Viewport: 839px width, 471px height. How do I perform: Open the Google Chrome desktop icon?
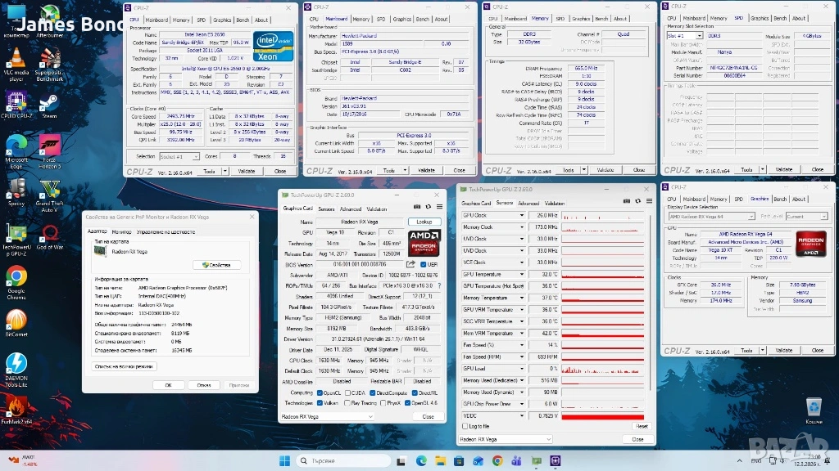point(16,278)
